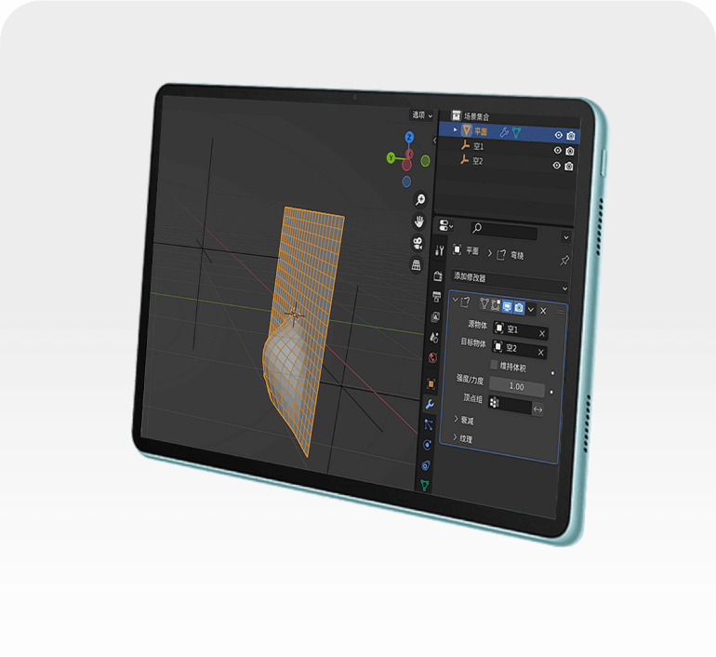
Task: Click the properties search field
Action: pyautogui.click(x=504, y=230)
